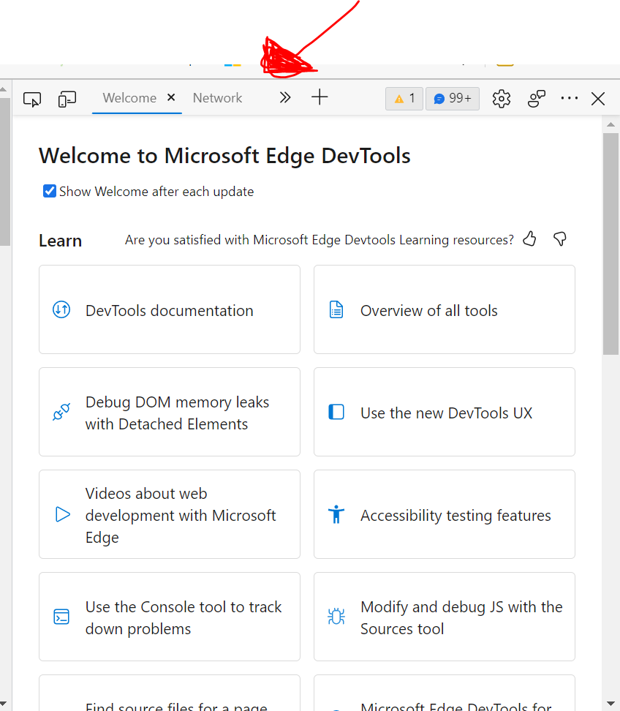Open the More Options ellipsis menu
This screenshot has height=711, width=620.
click(569, 99)
